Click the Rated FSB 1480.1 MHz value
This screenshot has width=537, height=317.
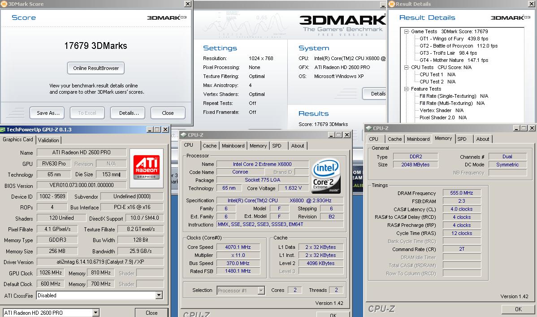238,271
